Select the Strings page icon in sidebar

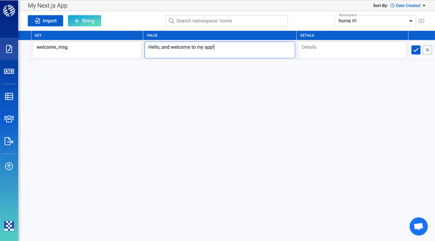(9, 49)
